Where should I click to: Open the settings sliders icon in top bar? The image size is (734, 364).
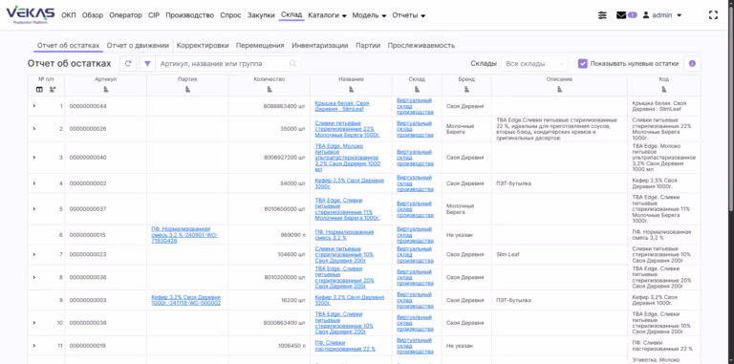click(602, 15)
